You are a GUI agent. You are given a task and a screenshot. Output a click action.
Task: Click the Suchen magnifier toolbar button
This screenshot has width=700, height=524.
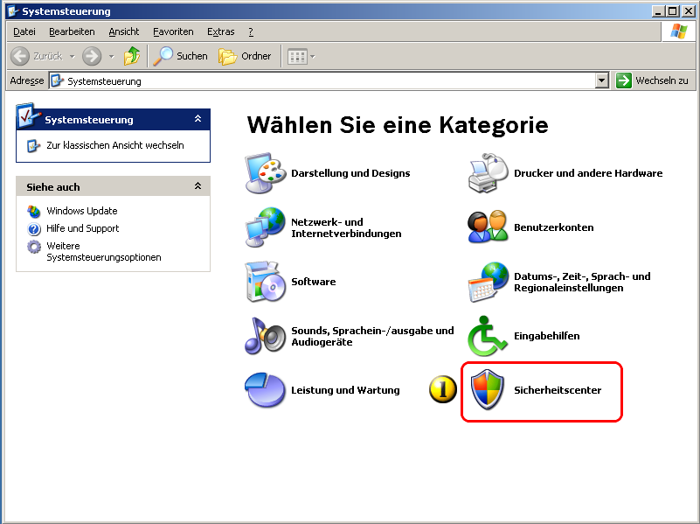180,56
